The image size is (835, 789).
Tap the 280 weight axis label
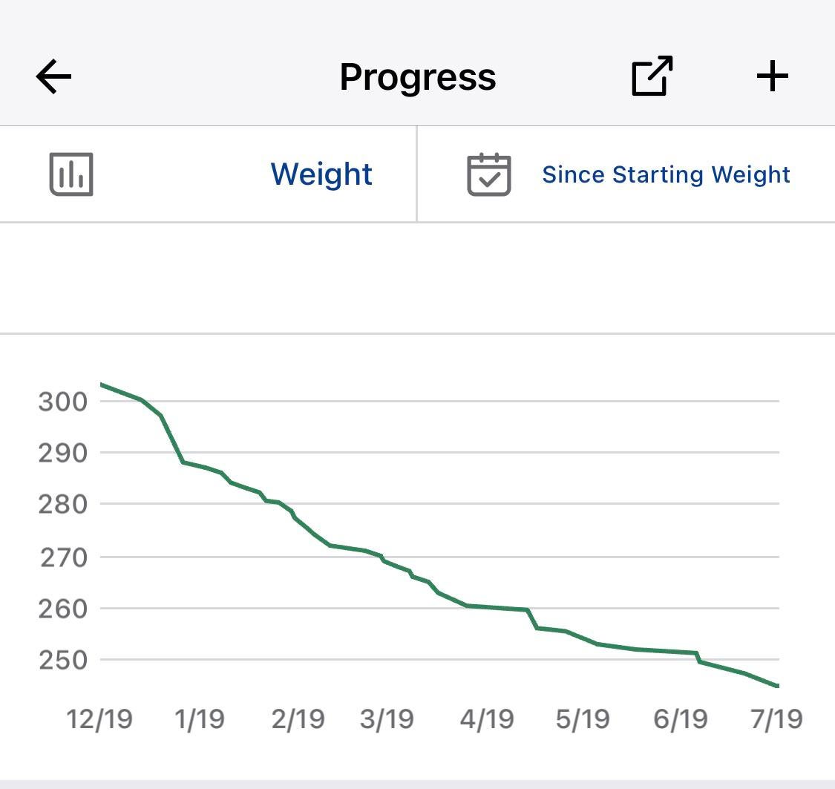(63, 504)
